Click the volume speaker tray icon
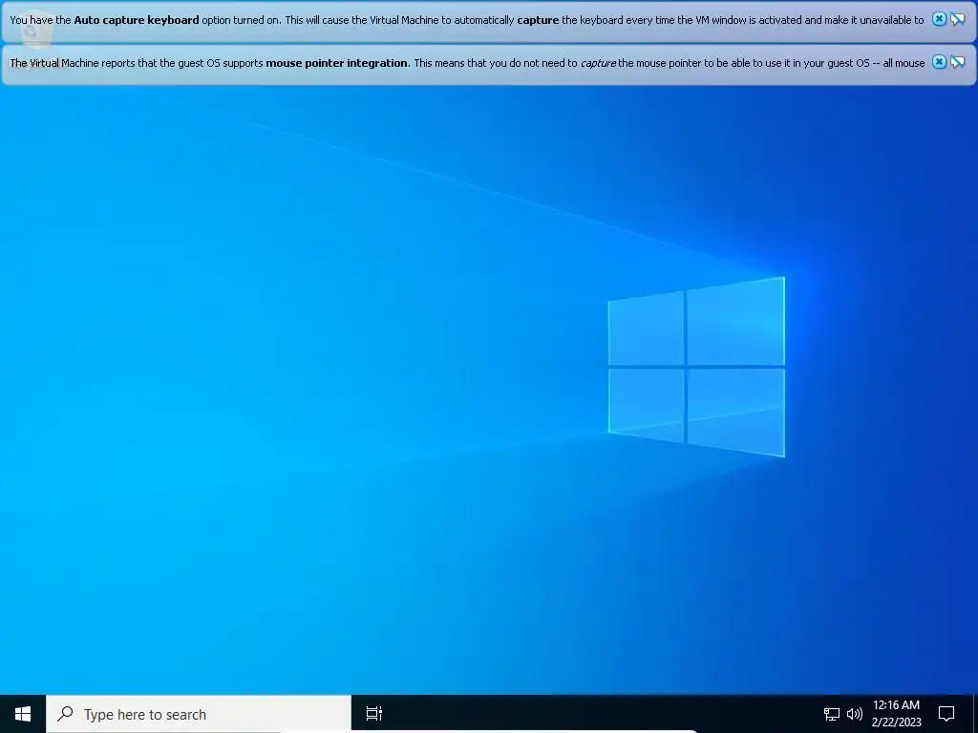Viewport: 978px width, 733px height. (x=855, y=714)
